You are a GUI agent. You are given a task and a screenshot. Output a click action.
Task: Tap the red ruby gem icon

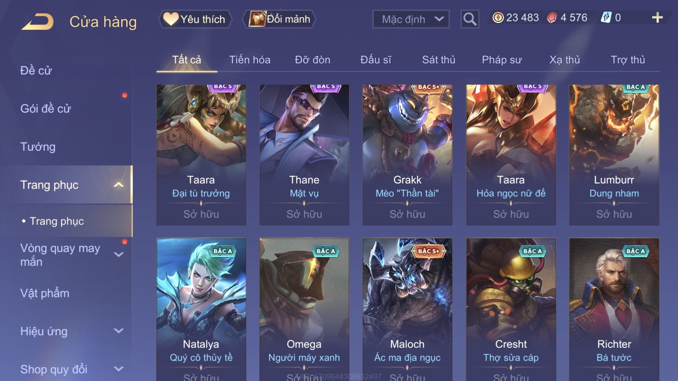552,18
